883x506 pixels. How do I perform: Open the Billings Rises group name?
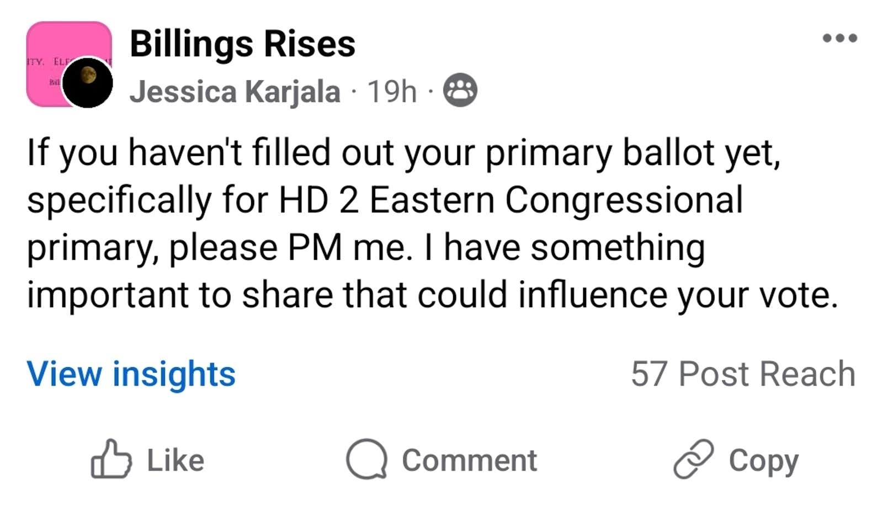tap(242, 44)
